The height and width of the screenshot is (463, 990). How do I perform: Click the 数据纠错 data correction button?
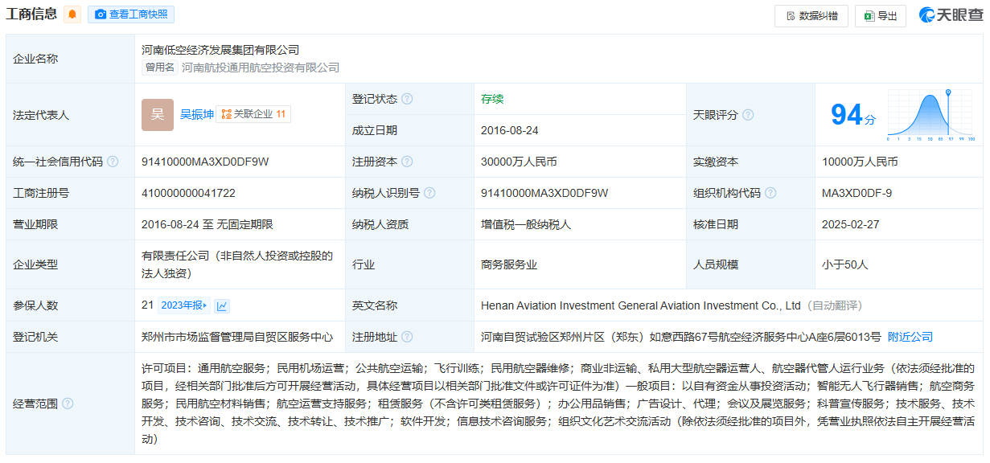coord(811,15)
